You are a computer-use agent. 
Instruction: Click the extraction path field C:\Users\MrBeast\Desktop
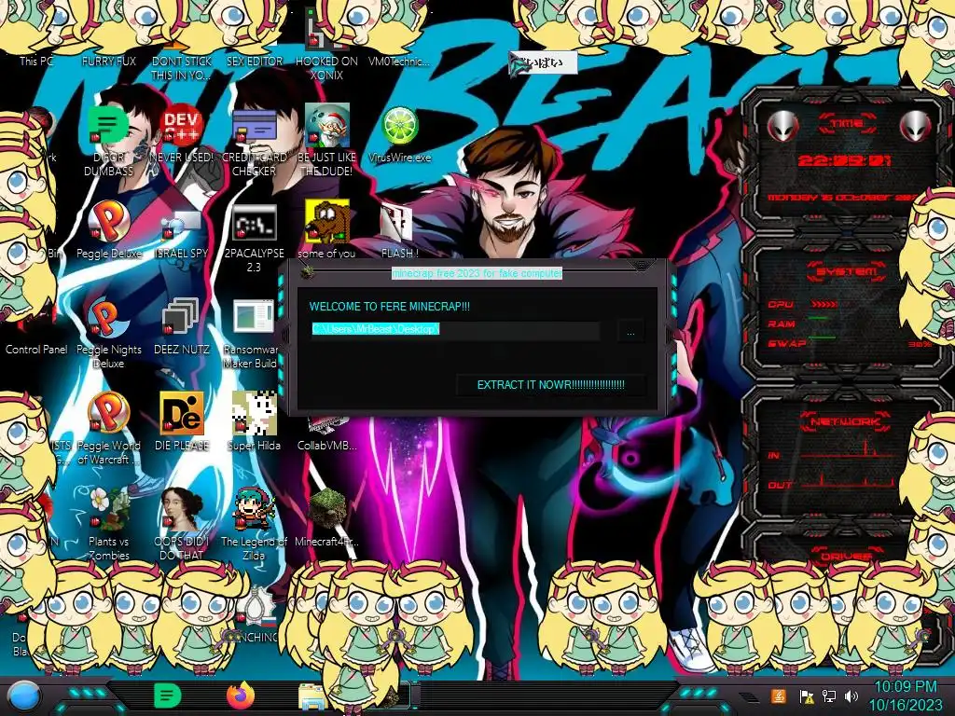[x=455, y=329]
